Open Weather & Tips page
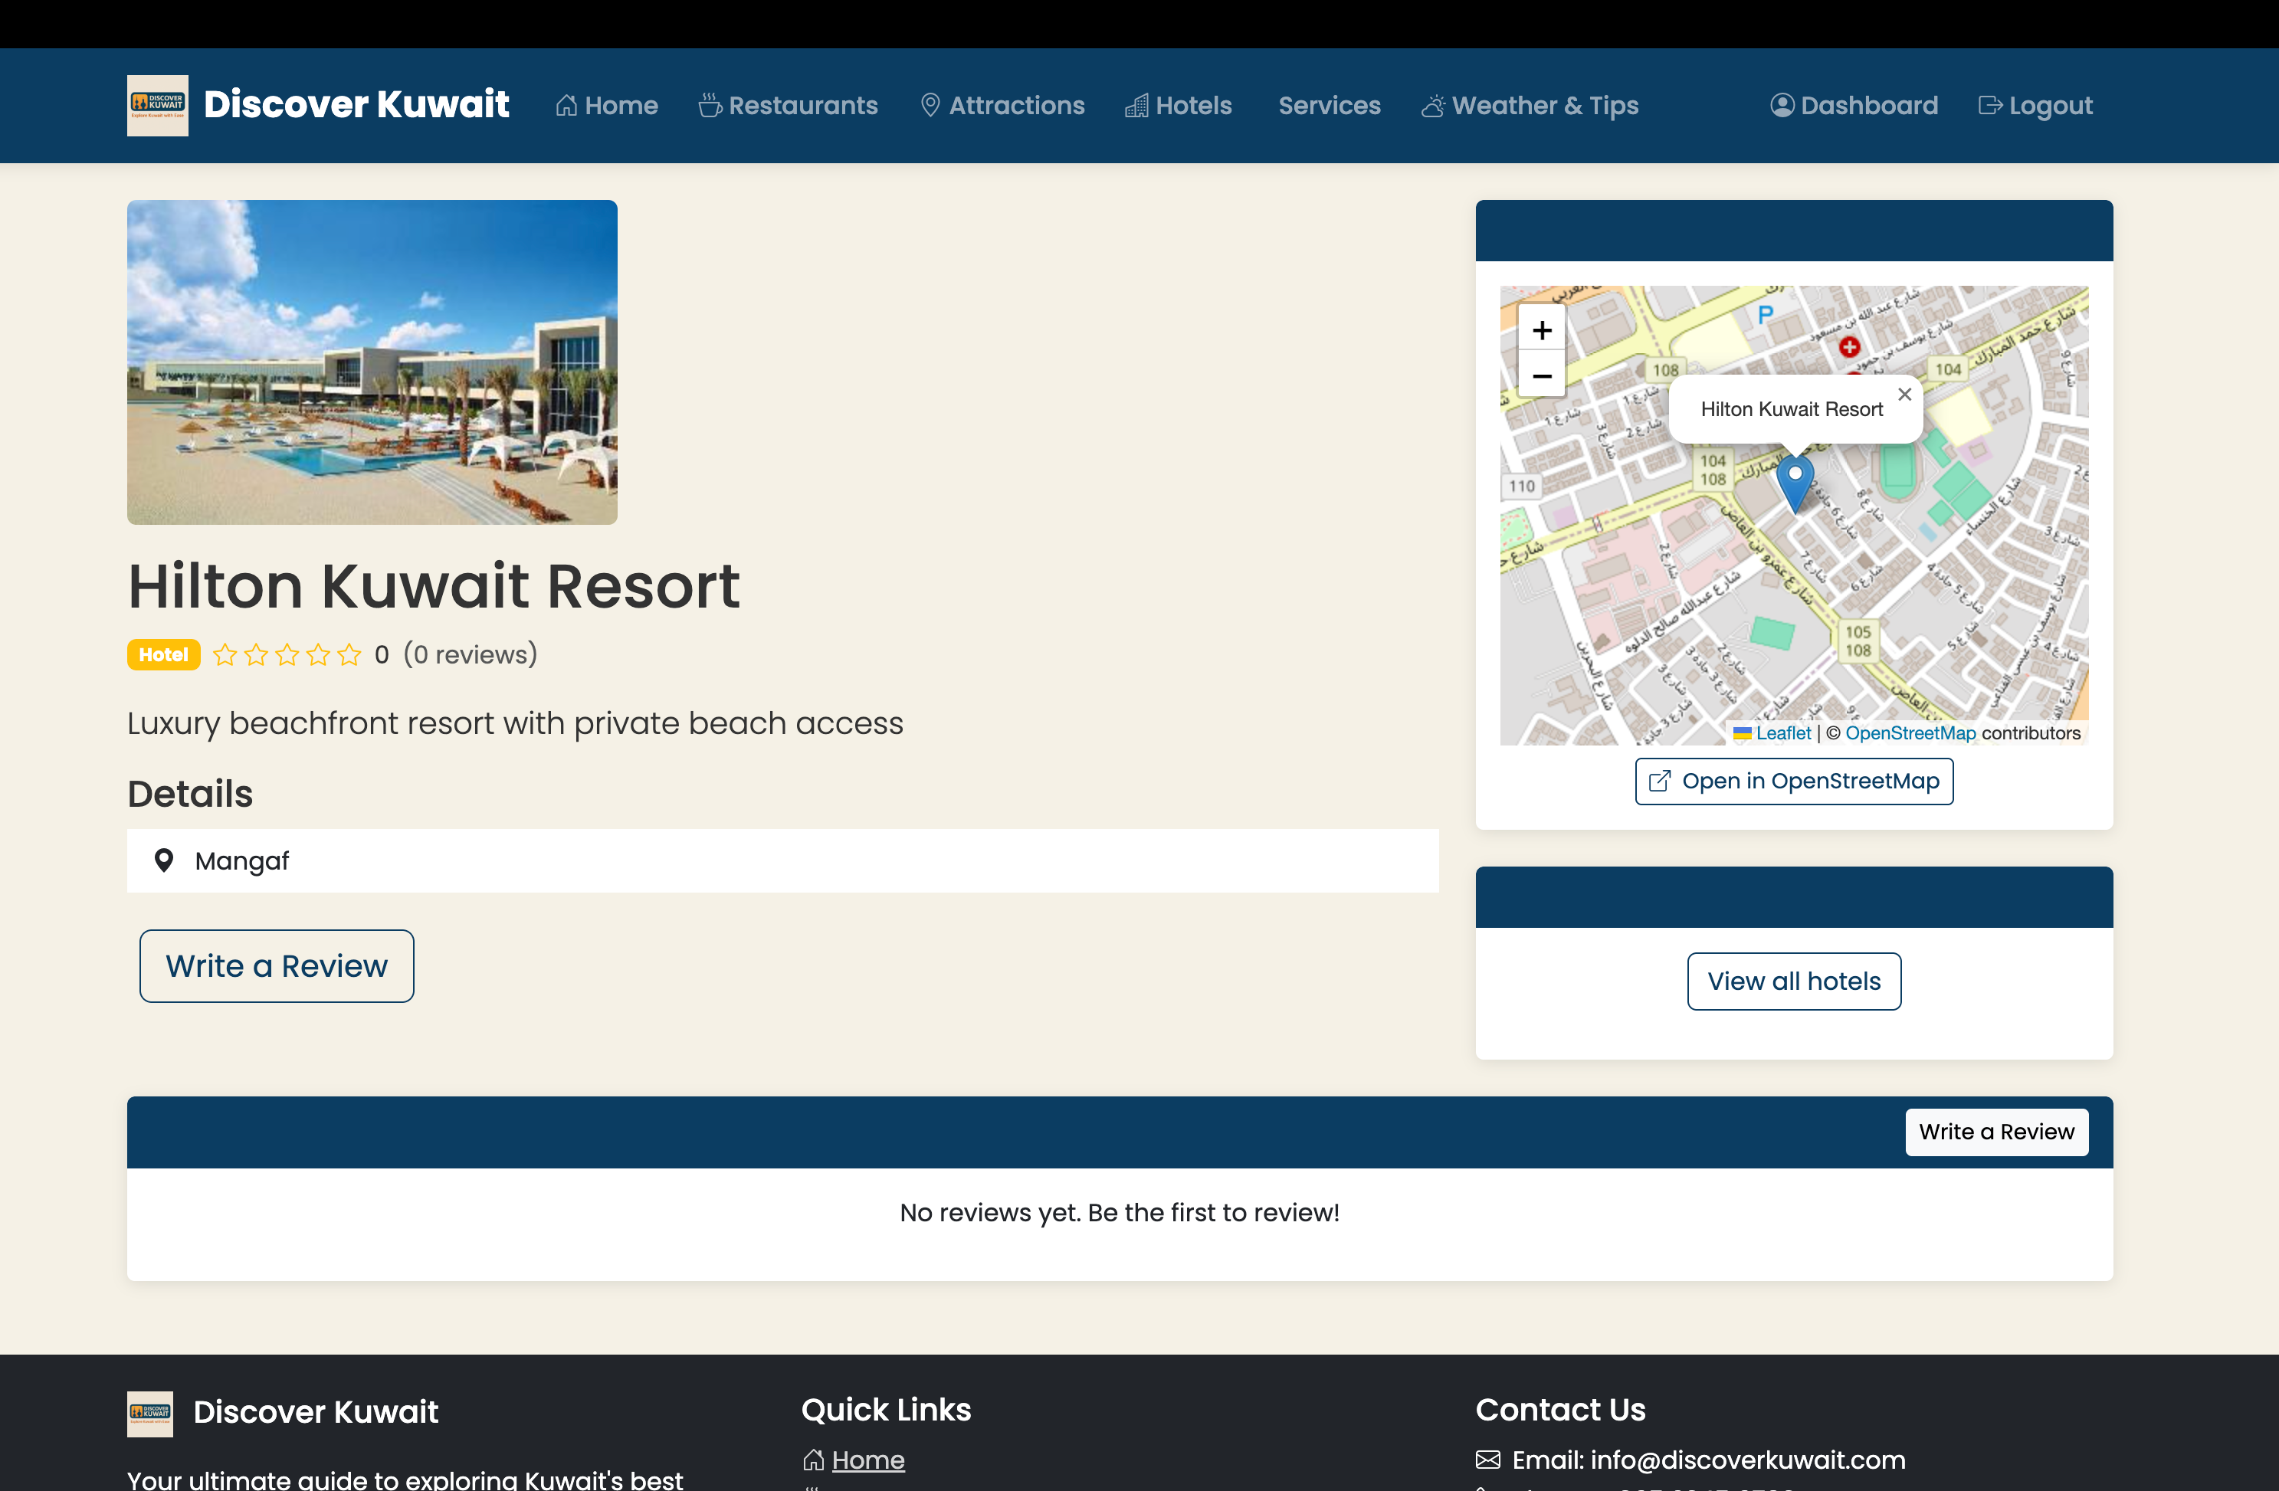This screenshot has height=1491, width=2279. click(1530, 105)
